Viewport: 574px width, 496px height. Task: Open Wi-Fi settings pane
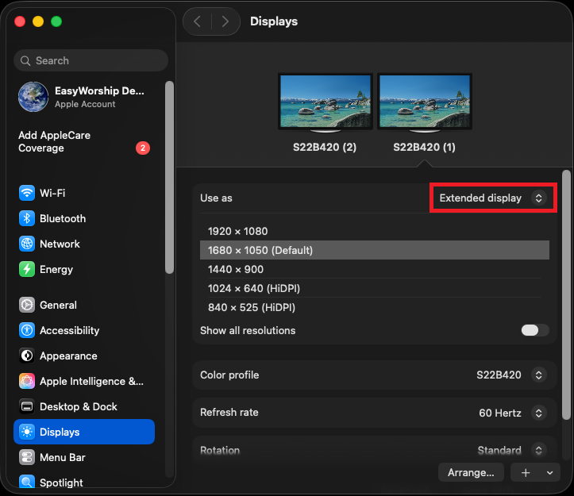(x=84, y=193)
